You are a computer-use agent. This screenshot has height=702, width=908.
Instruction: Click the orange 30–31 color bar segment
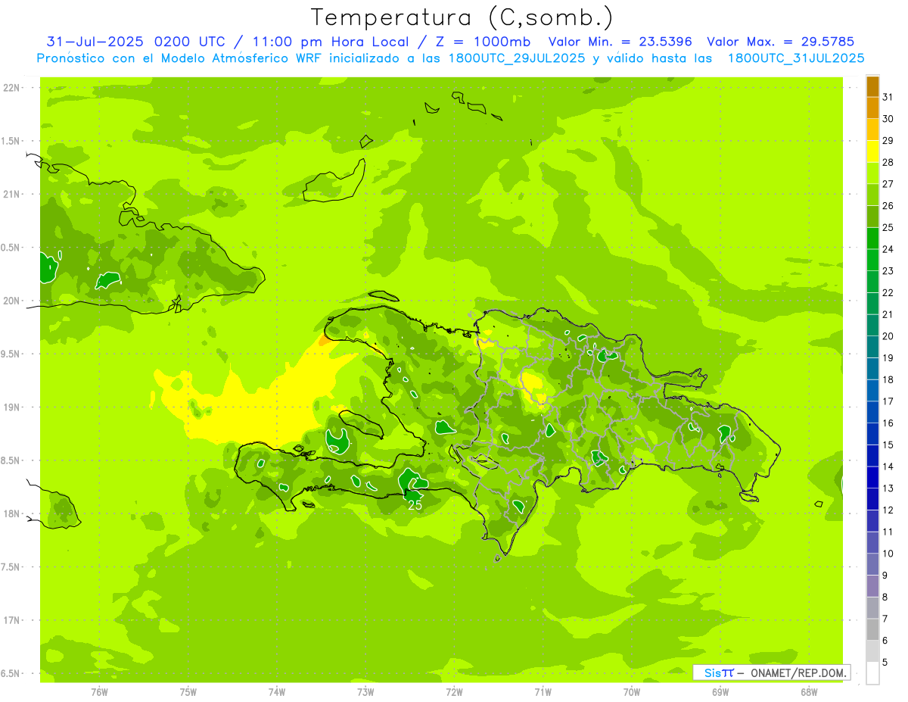(x=872, y=108)
